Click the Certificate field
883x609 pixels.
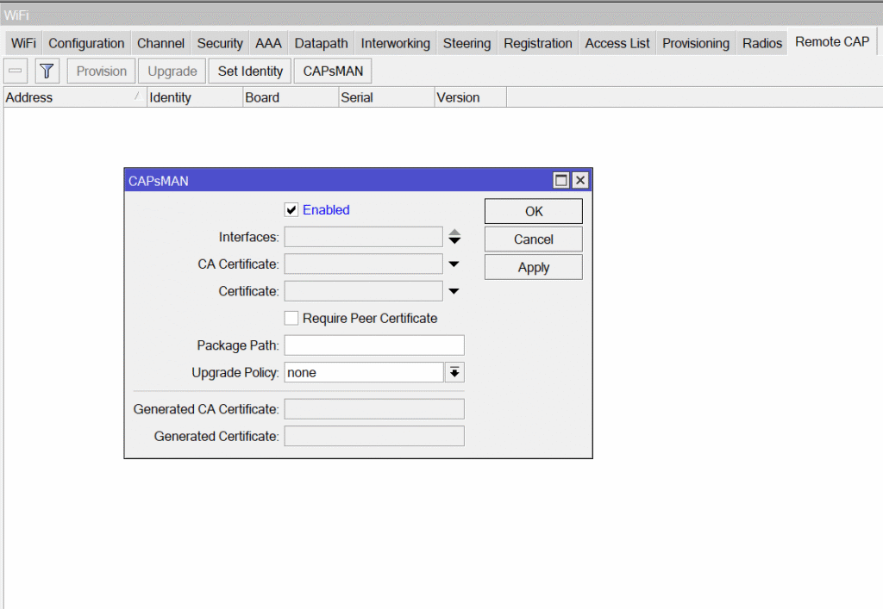pos(363,291)
